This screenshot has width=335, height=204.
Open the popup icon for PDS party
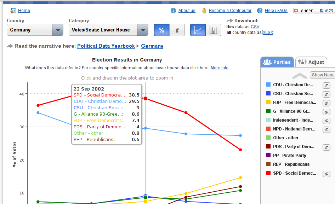327,147
